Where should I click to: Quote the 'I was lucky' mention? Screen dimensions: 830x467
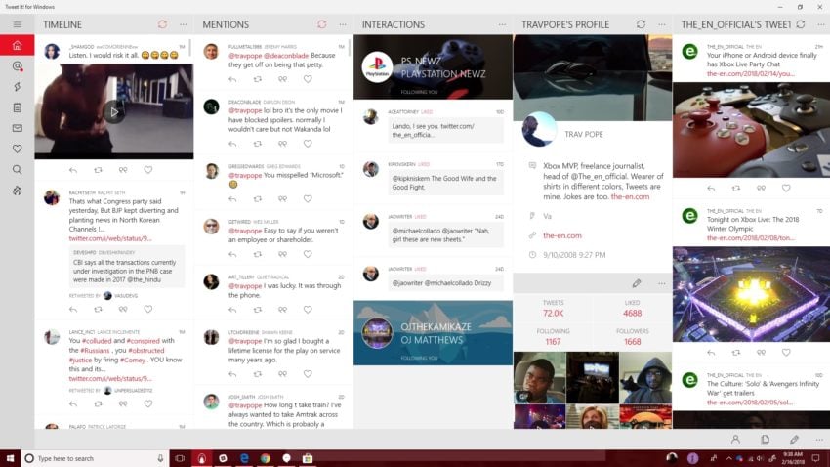coord(282,309)
